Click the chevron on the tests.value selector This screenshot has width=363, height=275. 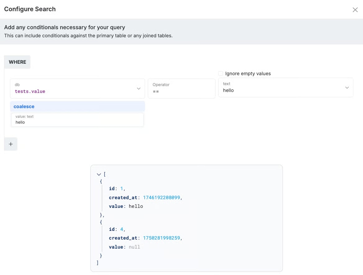tap(138, 89)
